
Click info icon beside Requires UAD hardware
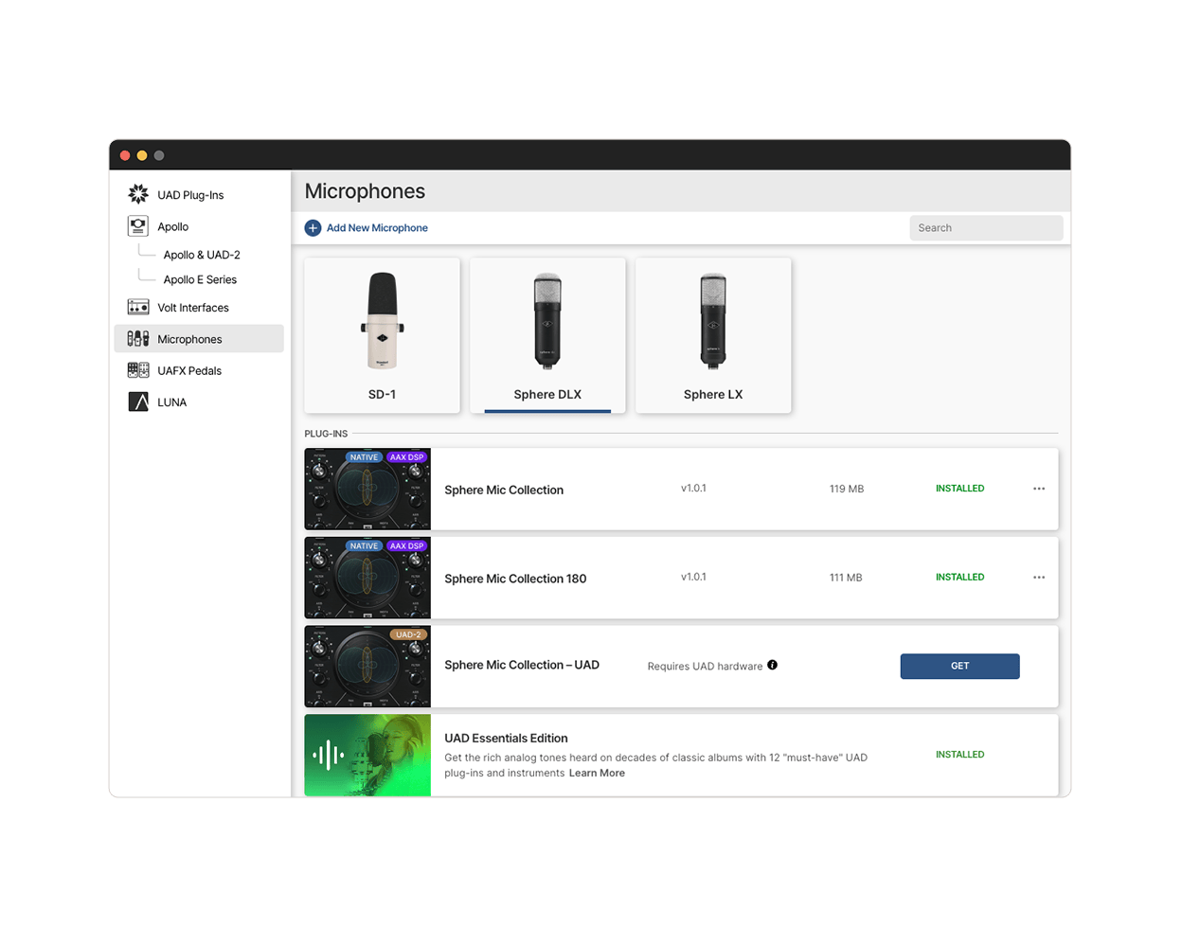coord(772,665)
